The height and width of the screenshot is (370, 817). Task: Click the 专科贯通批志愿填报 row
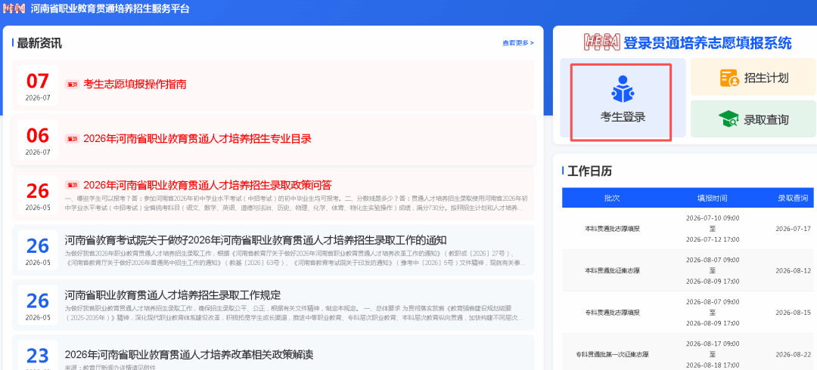click(x=688, y=313)
